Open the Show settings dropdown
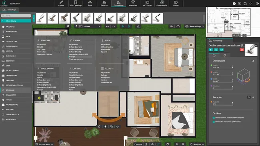 coord(194,26)
